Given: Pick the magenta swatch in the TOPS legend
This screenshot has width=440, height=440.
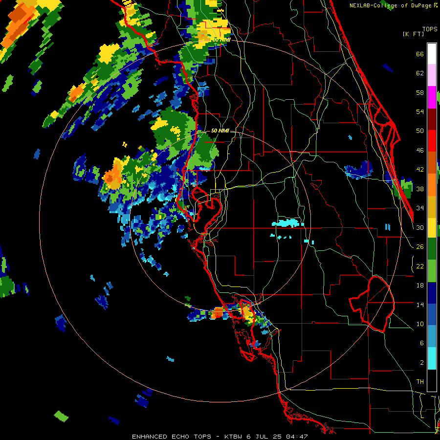Looking at the screenshot, I should point(432,97).
